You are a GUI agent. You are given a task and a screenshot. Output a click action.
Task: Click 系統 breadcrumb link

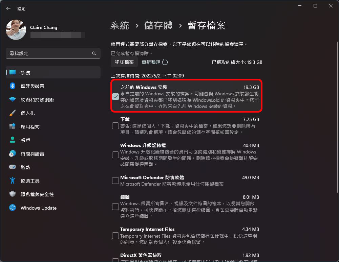pos(120,25)
